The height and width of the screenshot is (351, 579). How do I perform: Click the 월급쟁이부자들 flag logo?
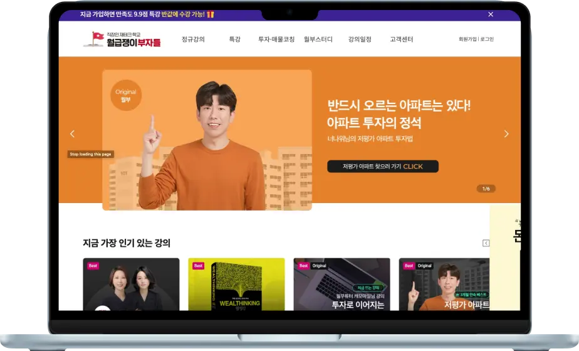point(122,39)
